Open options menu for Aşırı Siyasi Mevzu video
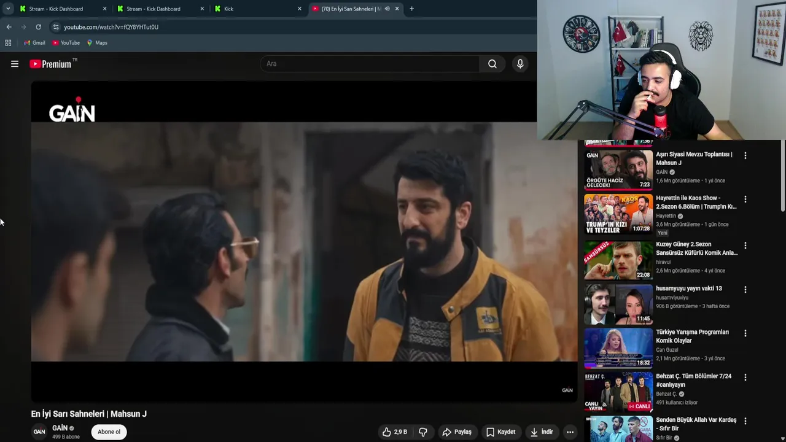The image size is (786, 442). tap(745, 156)
